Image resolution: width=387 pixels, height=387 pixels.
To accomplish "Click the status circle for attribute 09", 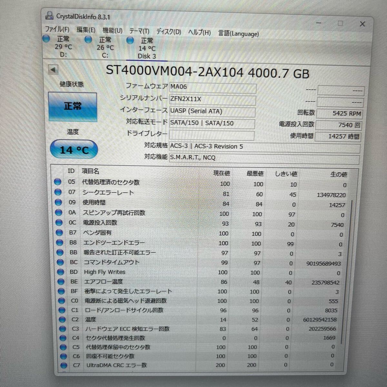I will tap(58, 203).
